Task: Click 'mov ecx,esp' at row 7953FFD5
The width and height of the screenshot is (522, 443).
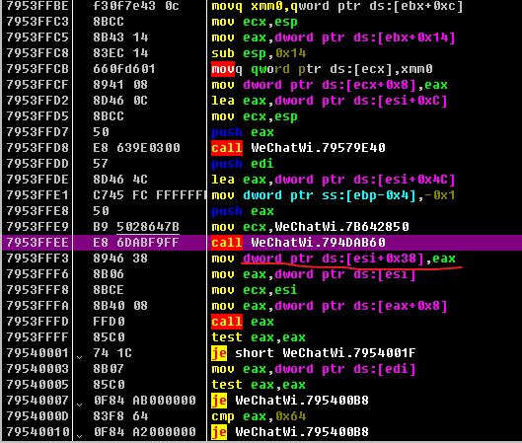Action: pyautogui.click(x=255, y=116)
